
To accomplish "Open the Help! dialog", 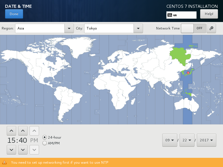I will pos(209,14).
